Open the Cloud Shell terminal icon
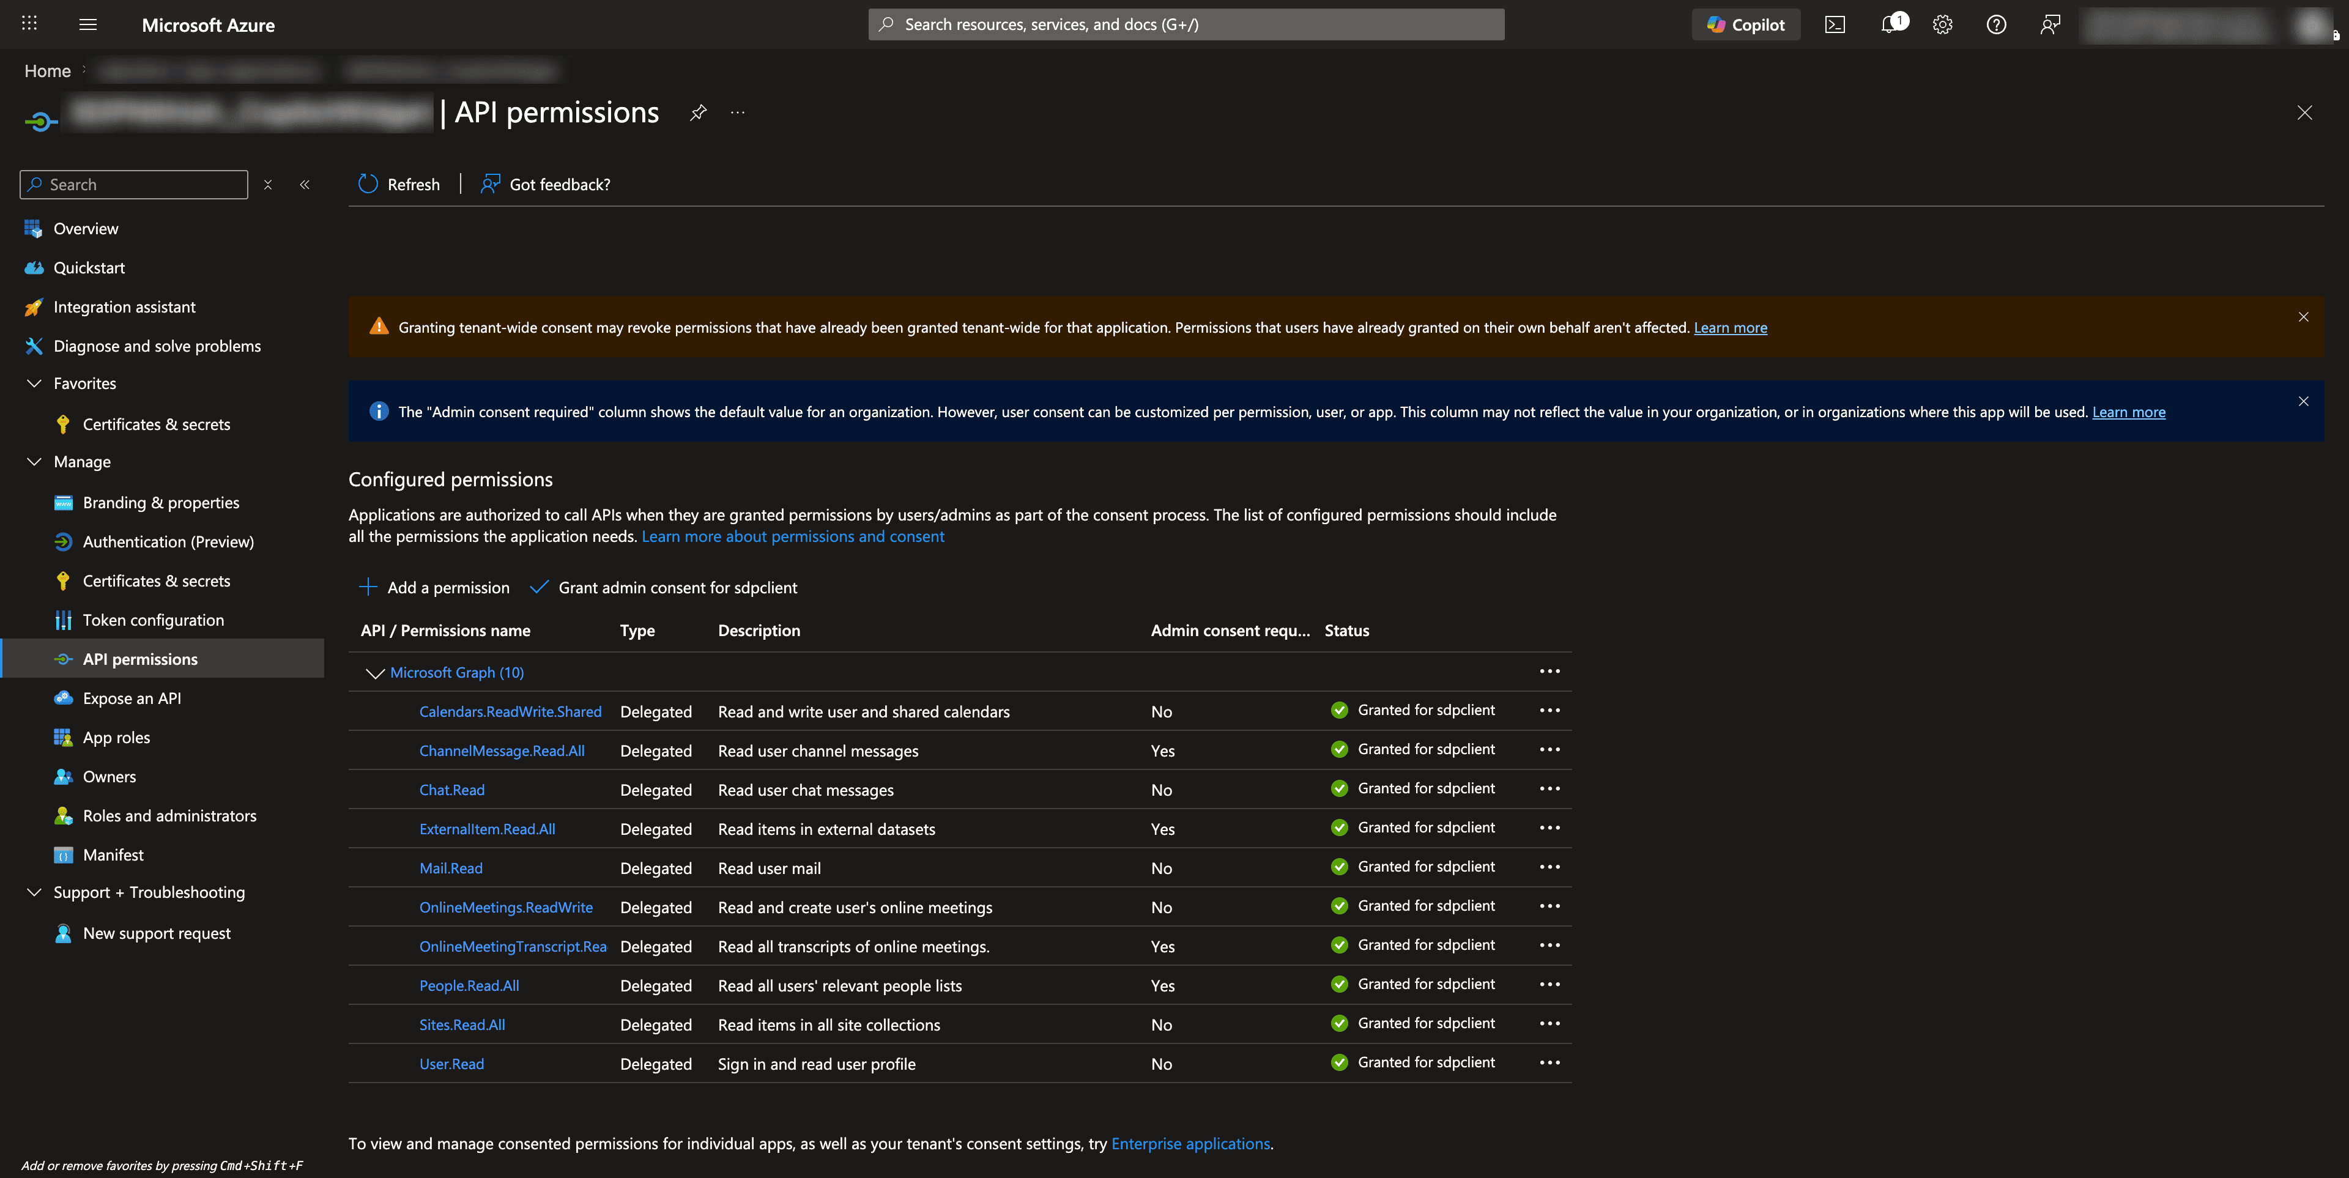 coord(1835,24)
